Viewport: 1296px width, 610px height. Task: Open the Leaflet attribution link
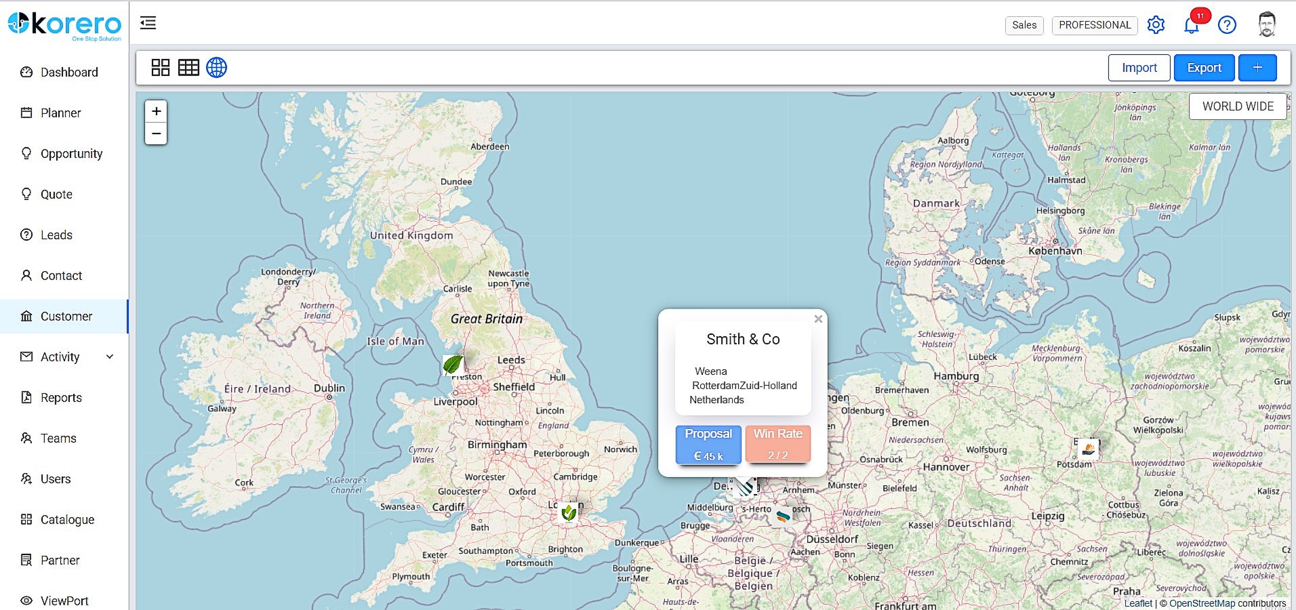point(1138,603)
